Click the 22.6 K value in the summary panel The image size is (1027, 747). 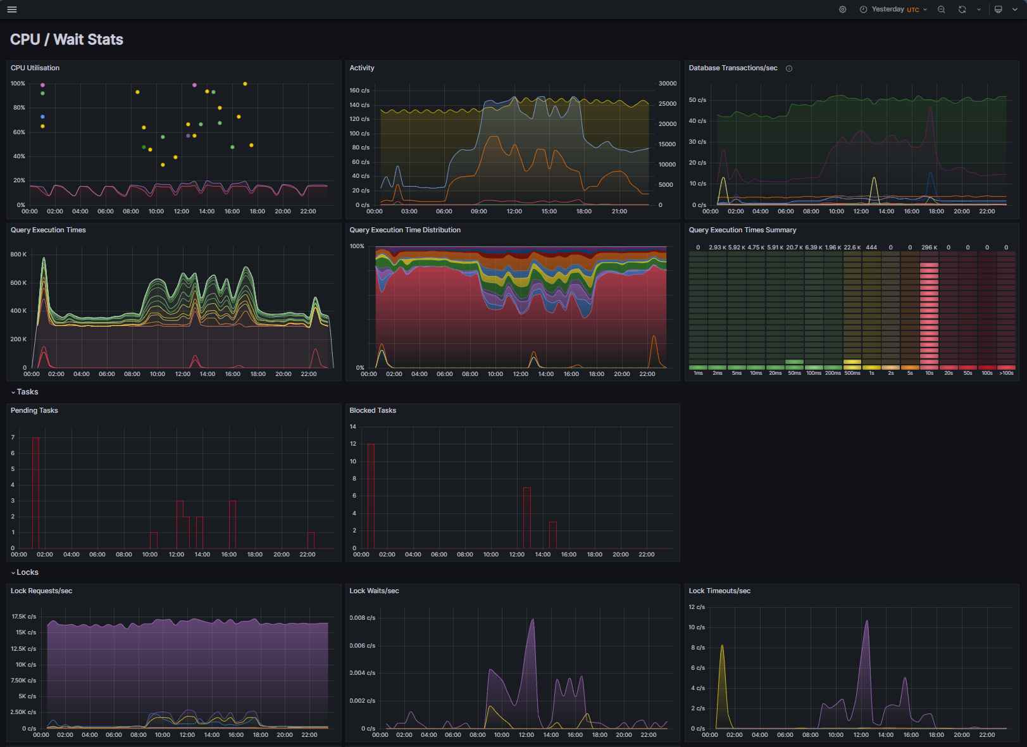[852, 248]
